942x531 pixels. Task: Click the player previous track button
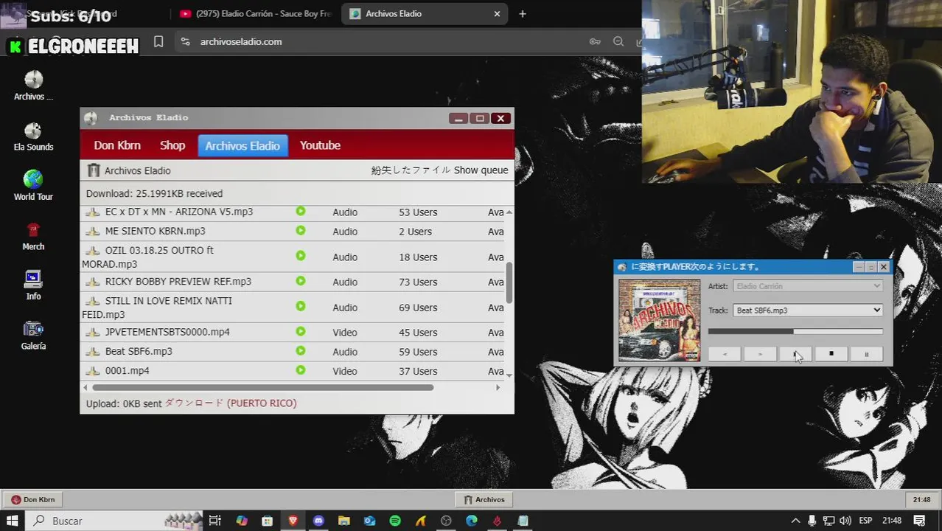point(725,354)
